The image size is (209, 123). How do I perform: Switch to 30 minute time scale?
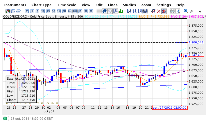click(x=54, y=11)
